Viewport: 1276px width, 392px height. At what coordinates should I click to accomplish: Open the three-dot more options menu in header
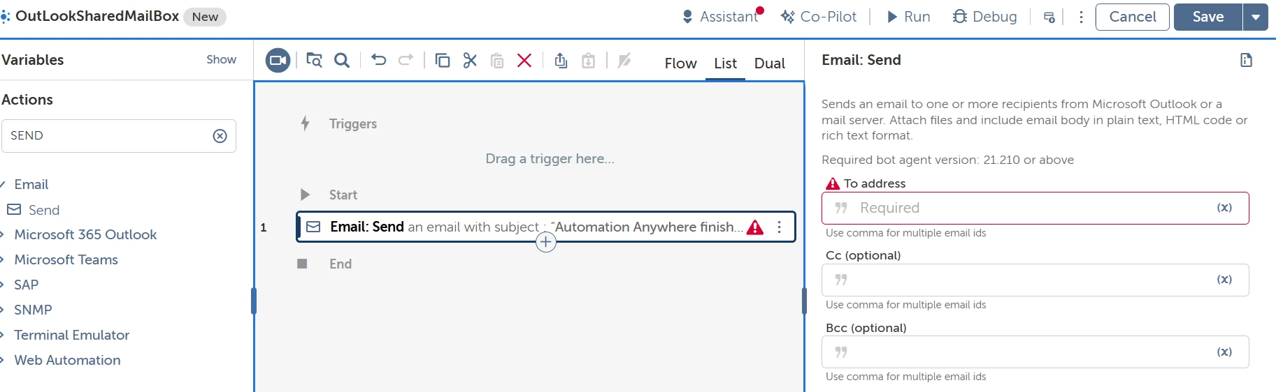(x=1081, y=17)
